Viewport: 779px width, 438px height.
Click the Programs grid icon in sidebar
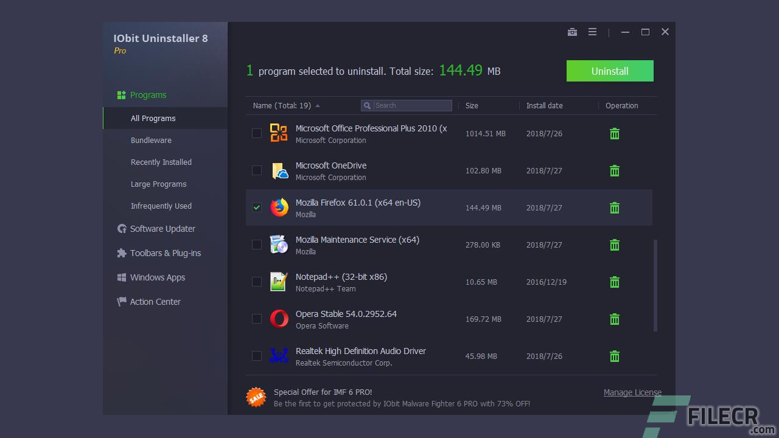click(121, 95)
